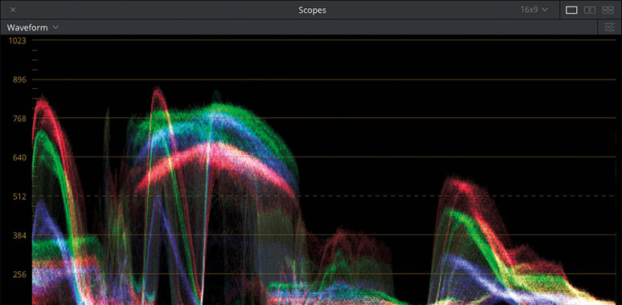Click the Scopes window title

pos(312,10)
